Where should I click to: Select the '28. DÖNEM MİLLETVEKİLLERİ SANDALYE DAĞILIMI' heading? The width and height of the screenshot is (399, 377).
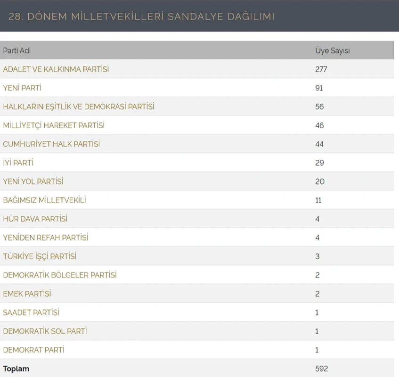(x=141, y=16)
